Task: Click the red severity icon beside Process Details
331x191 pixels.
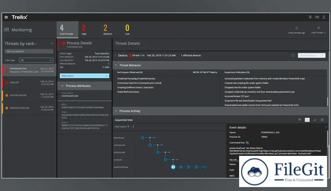Action: point(63,43)
